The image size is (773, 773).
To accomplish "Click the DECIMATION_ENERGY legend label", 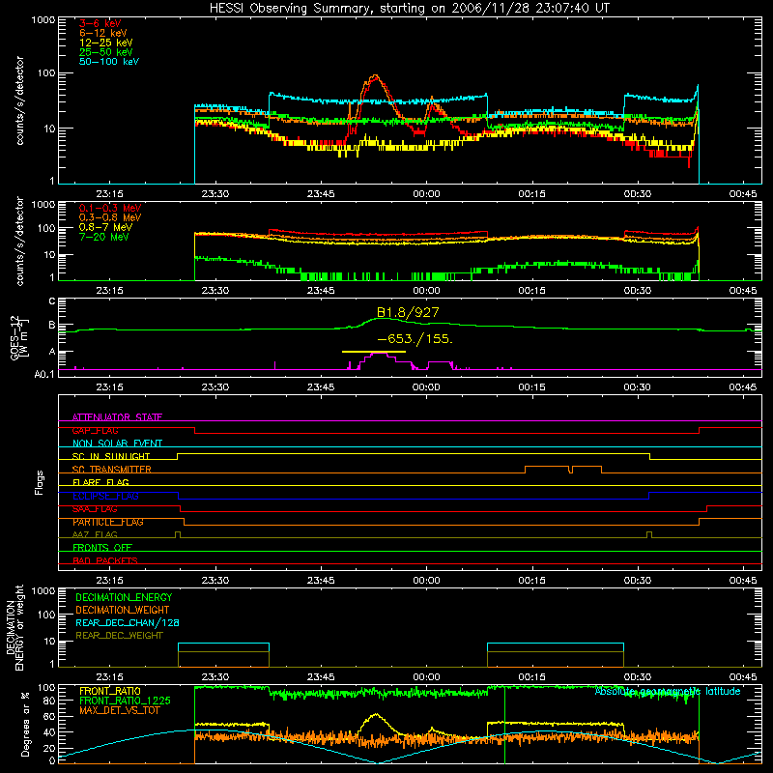I will pyautogui.click(x=124, y=597).
